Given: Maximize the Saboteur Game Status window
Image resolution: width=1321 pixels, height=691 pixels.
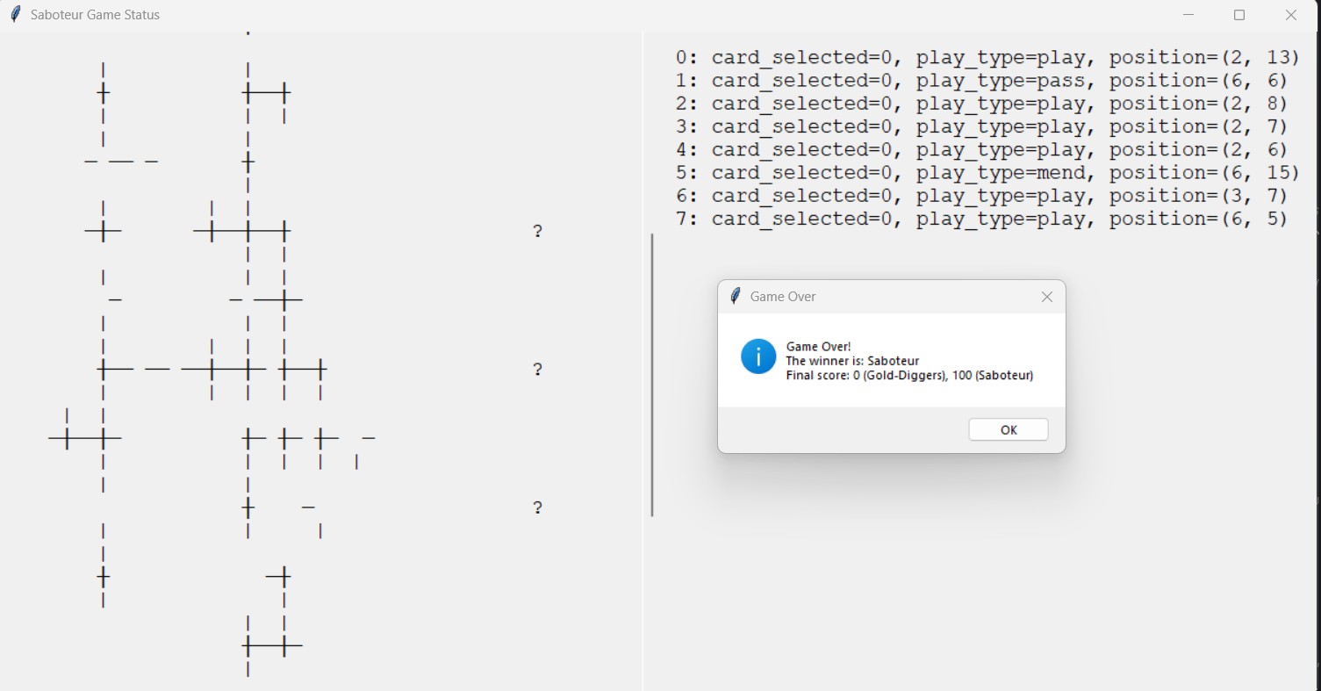Looking at the screenshot, I should pyautogui.click(x=1239, y=15).
